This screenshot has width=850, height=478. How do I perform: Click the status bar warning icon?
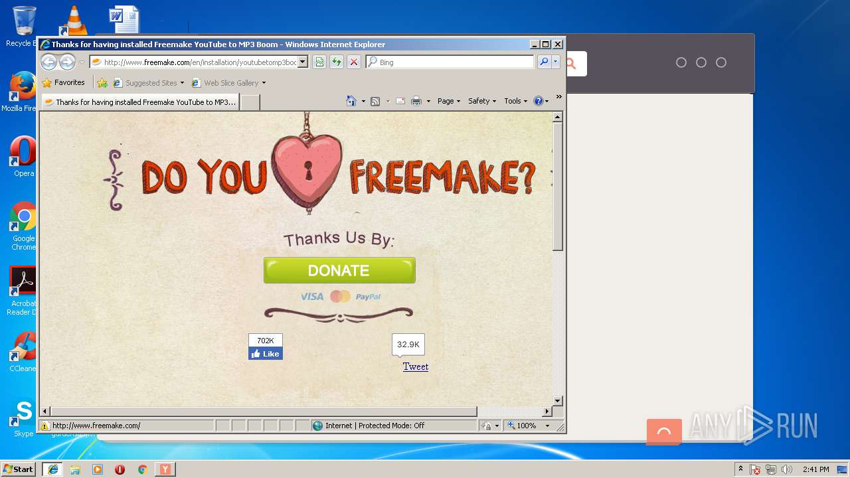45,426
